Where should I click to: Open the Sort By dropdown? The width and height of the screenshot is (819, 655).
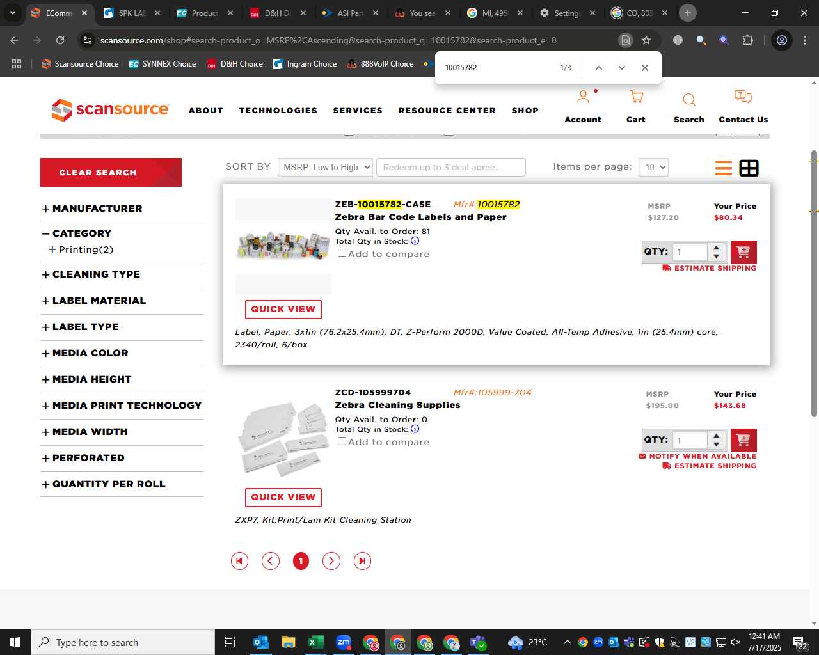pyautogui.click(x=325, y=167)
